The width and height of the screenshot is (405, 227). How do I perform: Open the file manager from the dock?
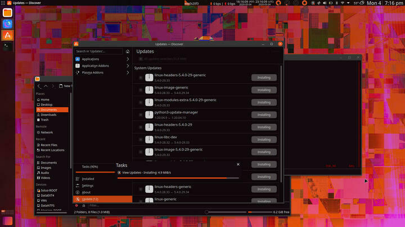pos(7,12)
